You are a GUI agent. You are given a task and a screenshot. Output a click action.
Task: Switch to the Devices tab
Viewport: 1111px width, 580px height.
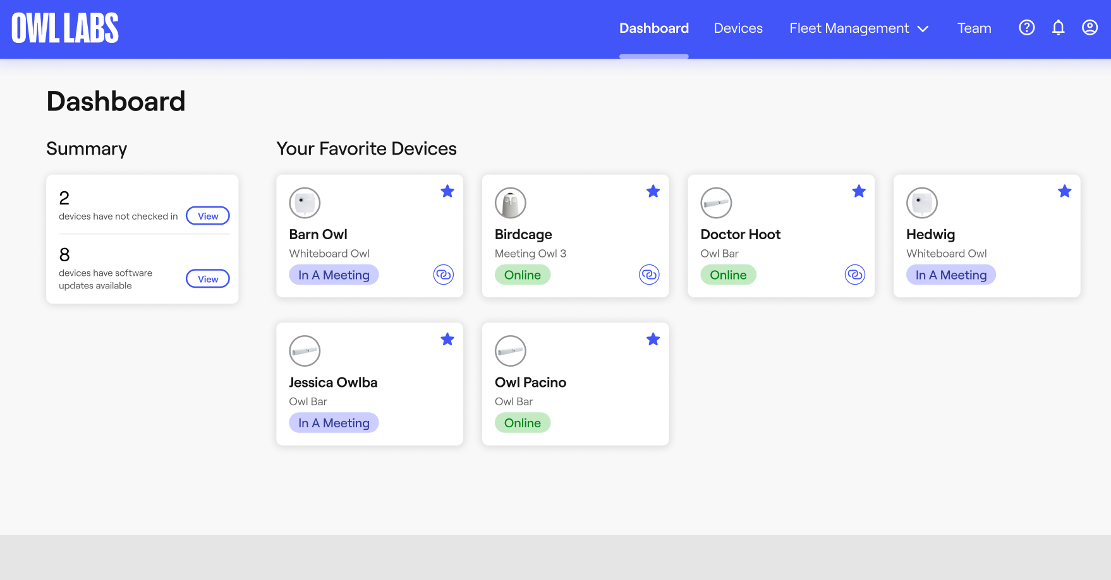pos(738,28)
